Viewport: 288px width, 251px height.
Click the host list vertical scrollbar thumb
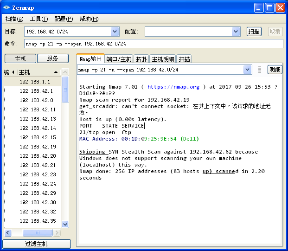(65, 90)
